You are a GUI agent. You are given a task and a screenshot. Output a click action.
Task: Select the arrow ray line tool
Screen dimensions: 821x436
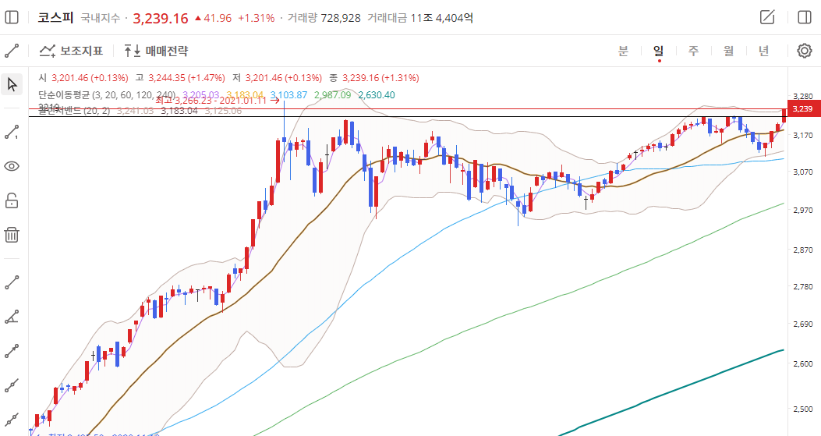tap(12, 351)
